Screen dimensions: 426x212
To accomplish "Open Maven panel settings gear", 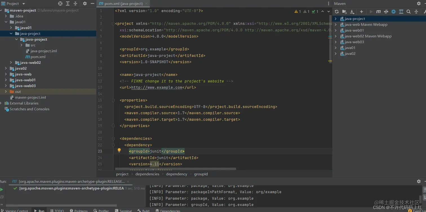I will [x=419, y=3].
